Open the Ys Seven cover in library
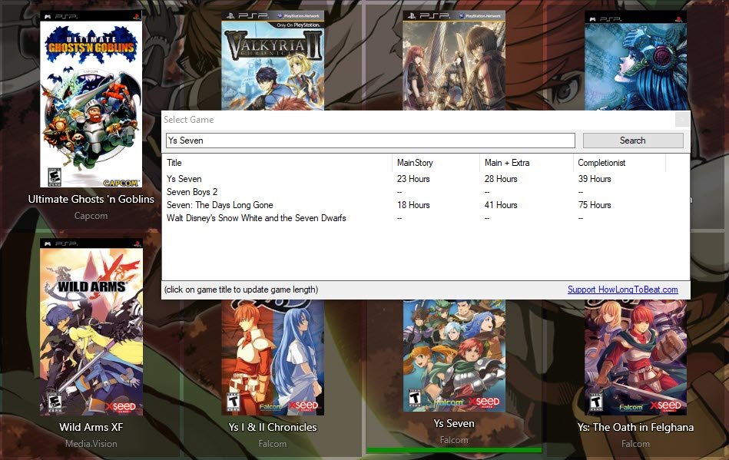The image size is (729, 460). [454, 356]
